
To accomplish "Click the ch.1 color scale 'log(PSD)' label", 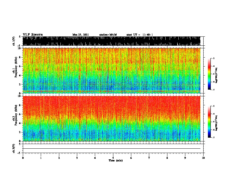I will [x=217, y=75].
